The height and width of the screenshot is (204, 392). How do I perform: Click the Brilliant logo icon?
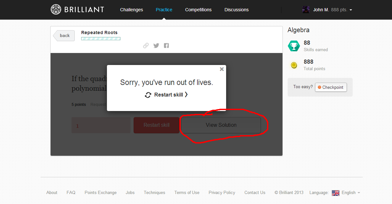56,9
